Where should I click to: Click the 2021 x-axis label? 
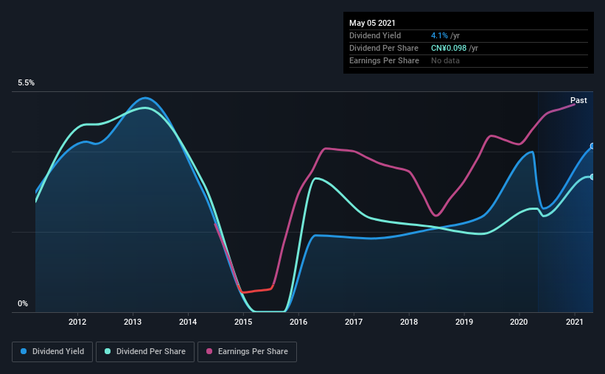575,322
